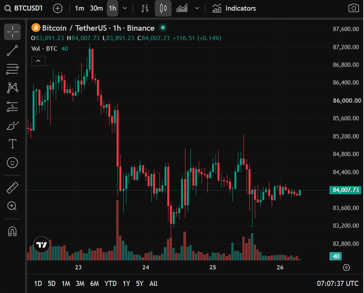The width and height of the screenshot is (364, 293).
Task: Collapse the indicator legend chevron
Action: coord(38,61)
